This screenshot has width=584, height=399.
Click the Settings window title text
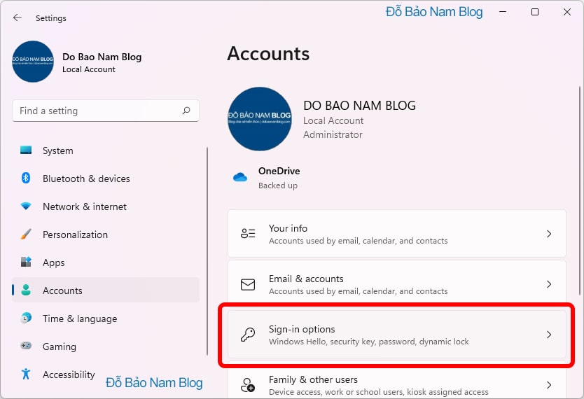51,18
